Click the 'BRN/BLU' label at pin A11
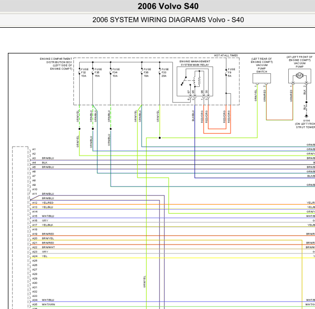Viewport: 315px width, 309px height. pyautogui.click(x=48, y=194)
